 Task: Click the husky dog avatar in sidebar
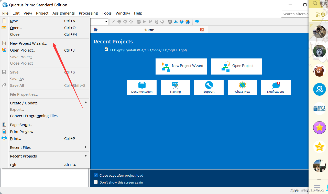pyautogui.click(x=319, y=51)
